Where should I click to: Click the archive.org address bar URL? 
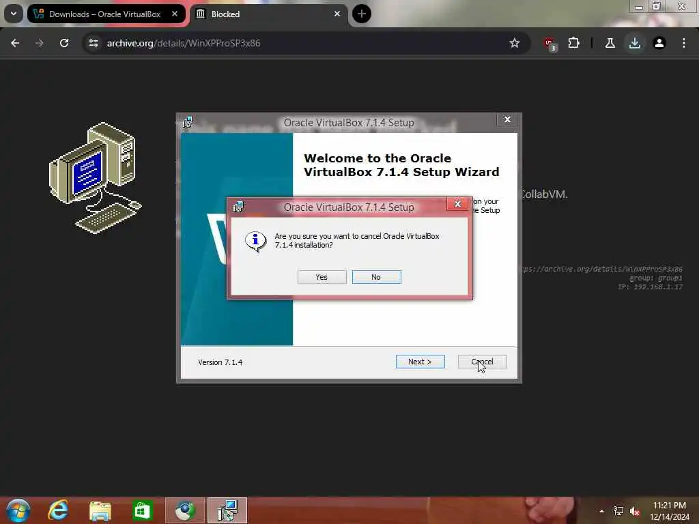coord(184,43)
